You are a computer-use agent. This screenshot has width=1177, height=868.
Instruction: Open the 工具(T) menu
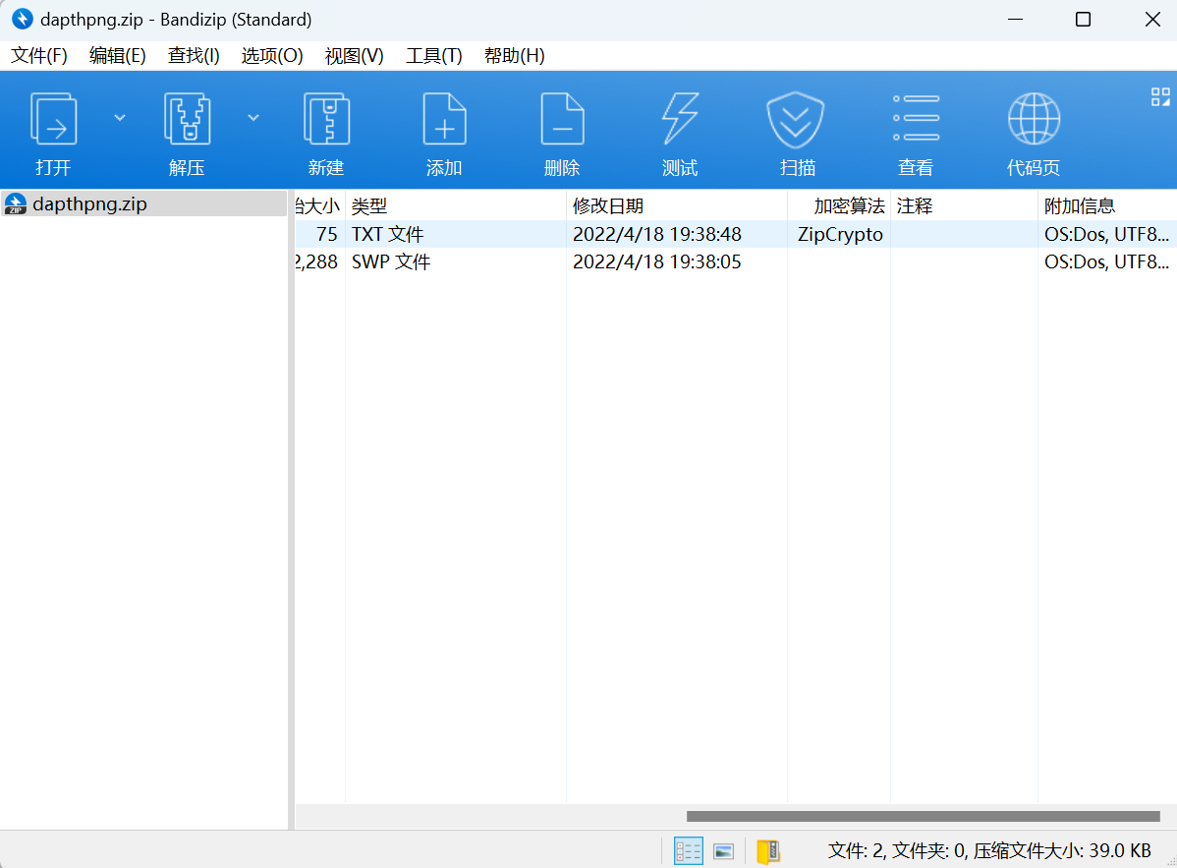coord(434,56)
